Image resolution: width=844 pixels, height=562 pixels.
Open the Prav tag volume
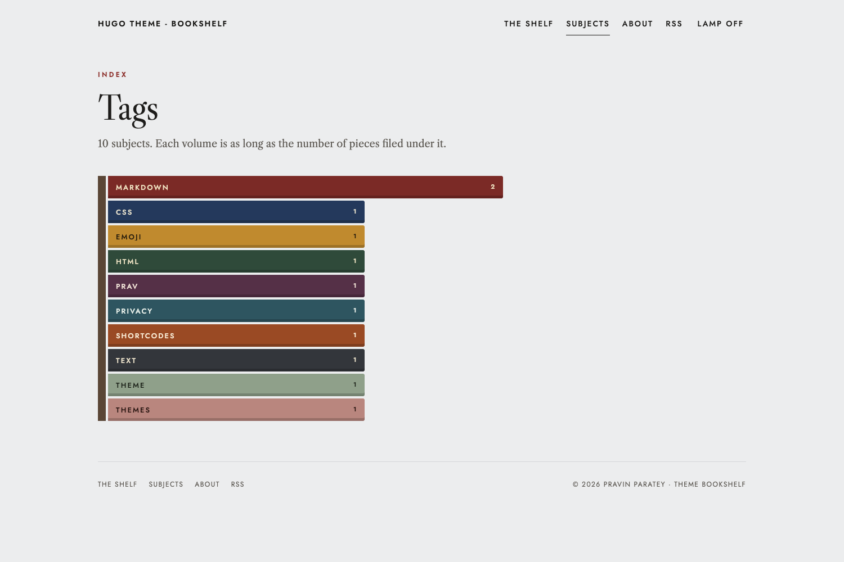coord(236,286)
